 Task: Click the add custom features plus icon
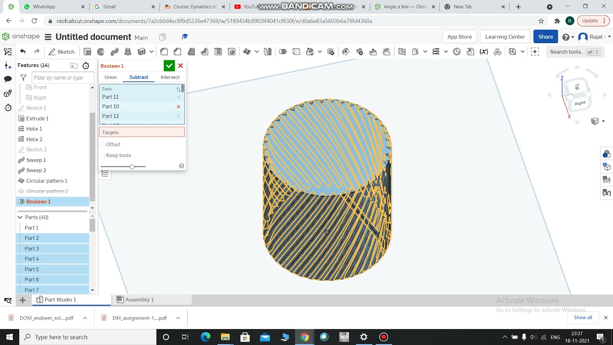pos(535,52)
